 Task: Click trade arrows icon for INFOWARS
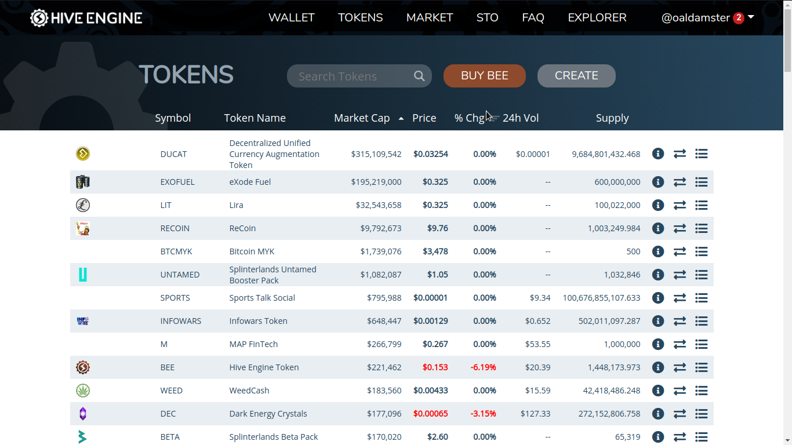pyautogui.click(x=680, y=321)
